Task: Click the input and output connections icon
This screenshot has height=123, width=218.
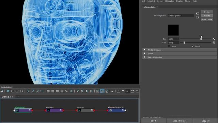Action: [17, 91]
